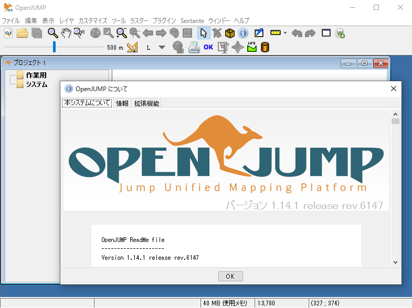The height and width of the screenshot is (308, 412).
Task: Select the arrow select features tool
Action: [204, 34]
